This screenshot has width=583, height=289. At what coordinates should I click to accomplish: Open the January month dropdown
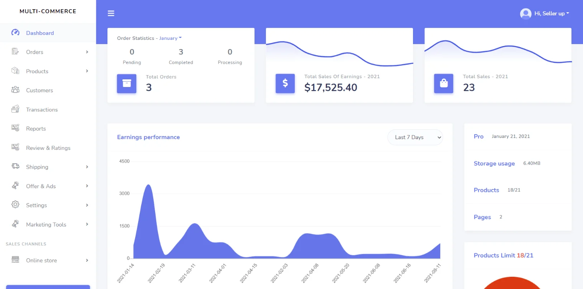coord(170,38)
